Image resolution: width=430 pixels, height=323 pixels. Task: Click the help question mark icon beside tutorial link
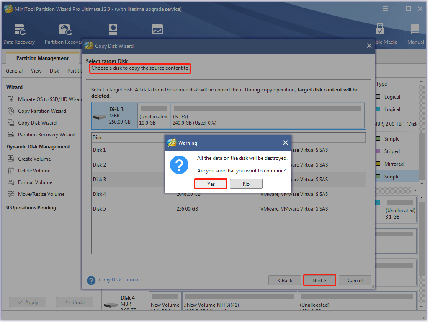(x=91, y=281)
